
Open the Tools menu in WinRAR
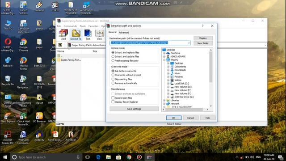pyautogui.click(x=83, y=26)
